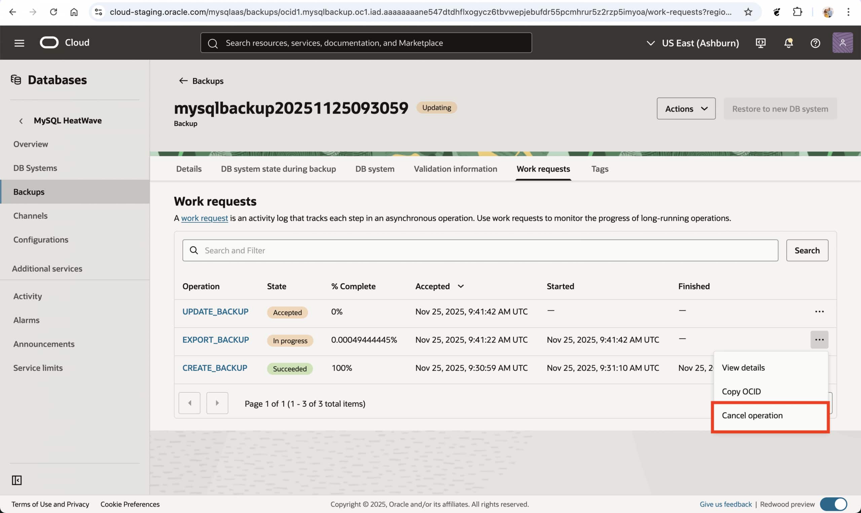Click the Cloud Shell developer tools icon
861x513 pixels.
pos(760,43)
